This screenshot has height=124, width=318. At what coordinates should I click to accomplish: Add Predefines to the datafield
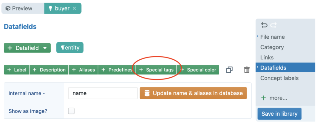[x=117, y=70]
